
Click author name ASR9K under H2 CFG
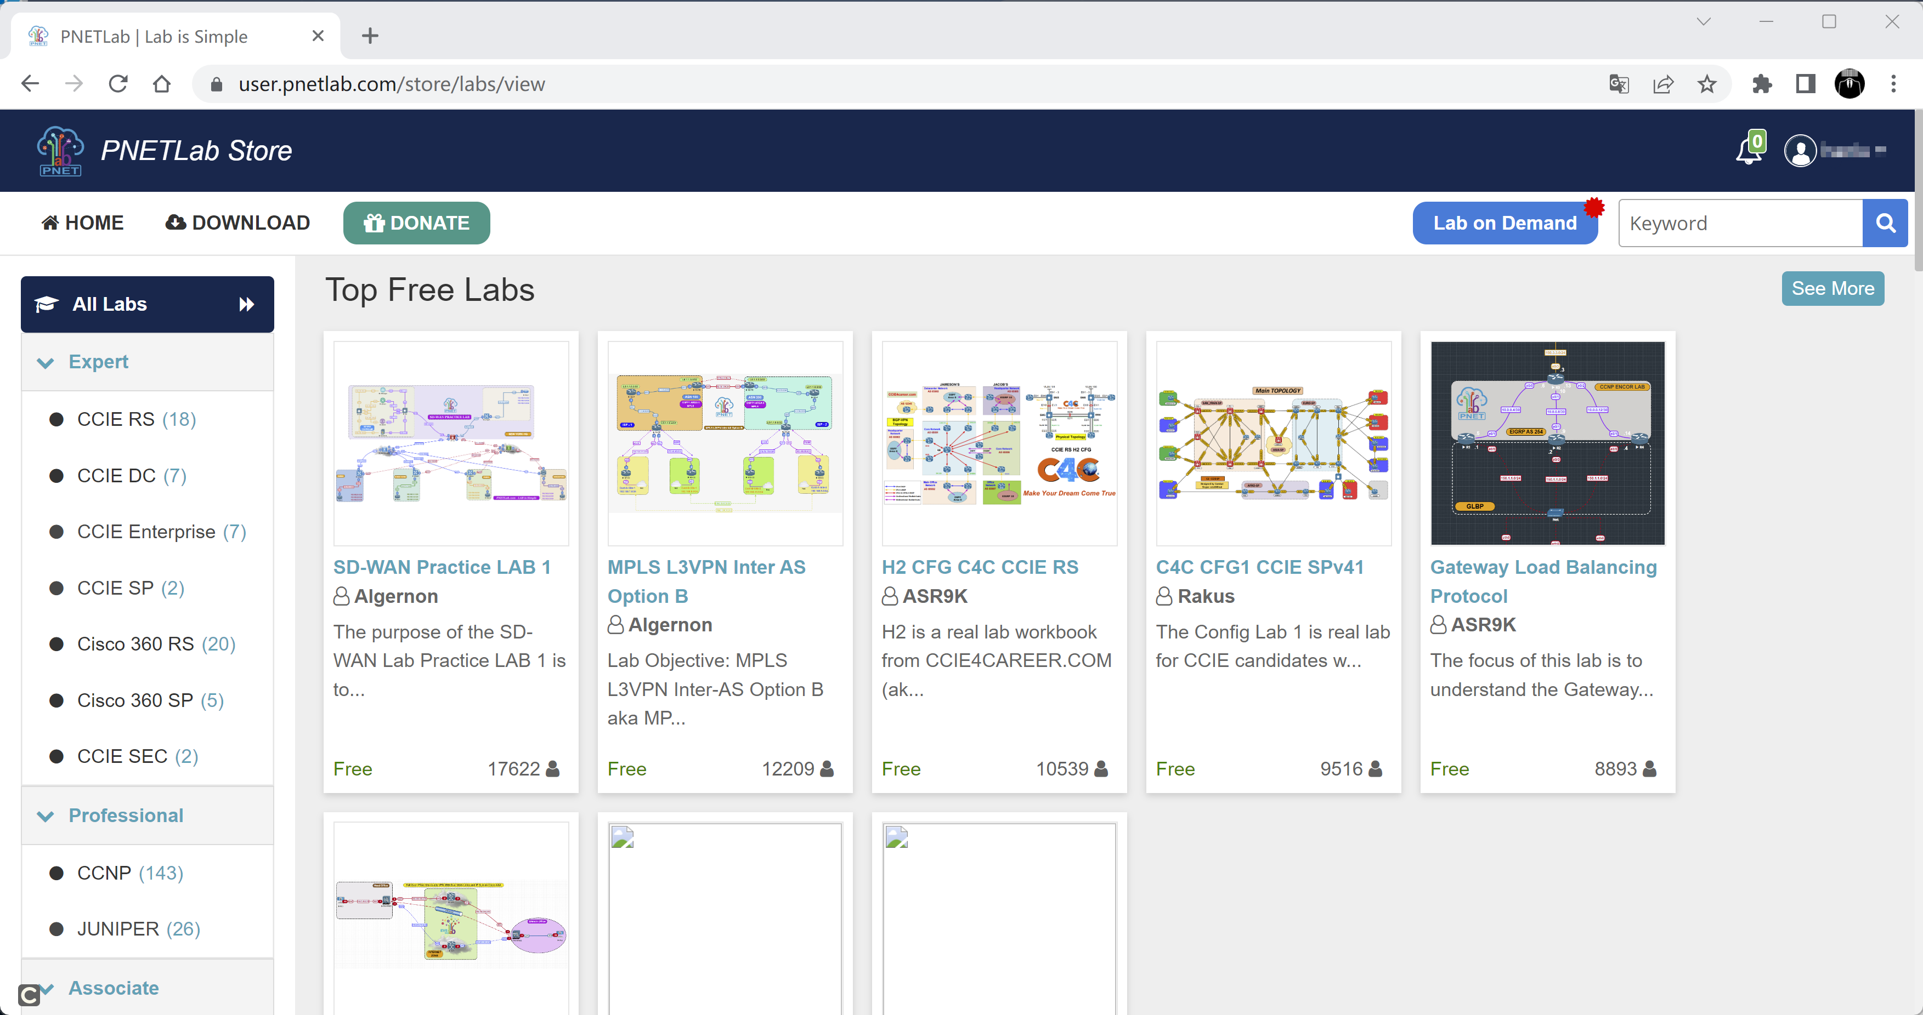click(935, 596)
